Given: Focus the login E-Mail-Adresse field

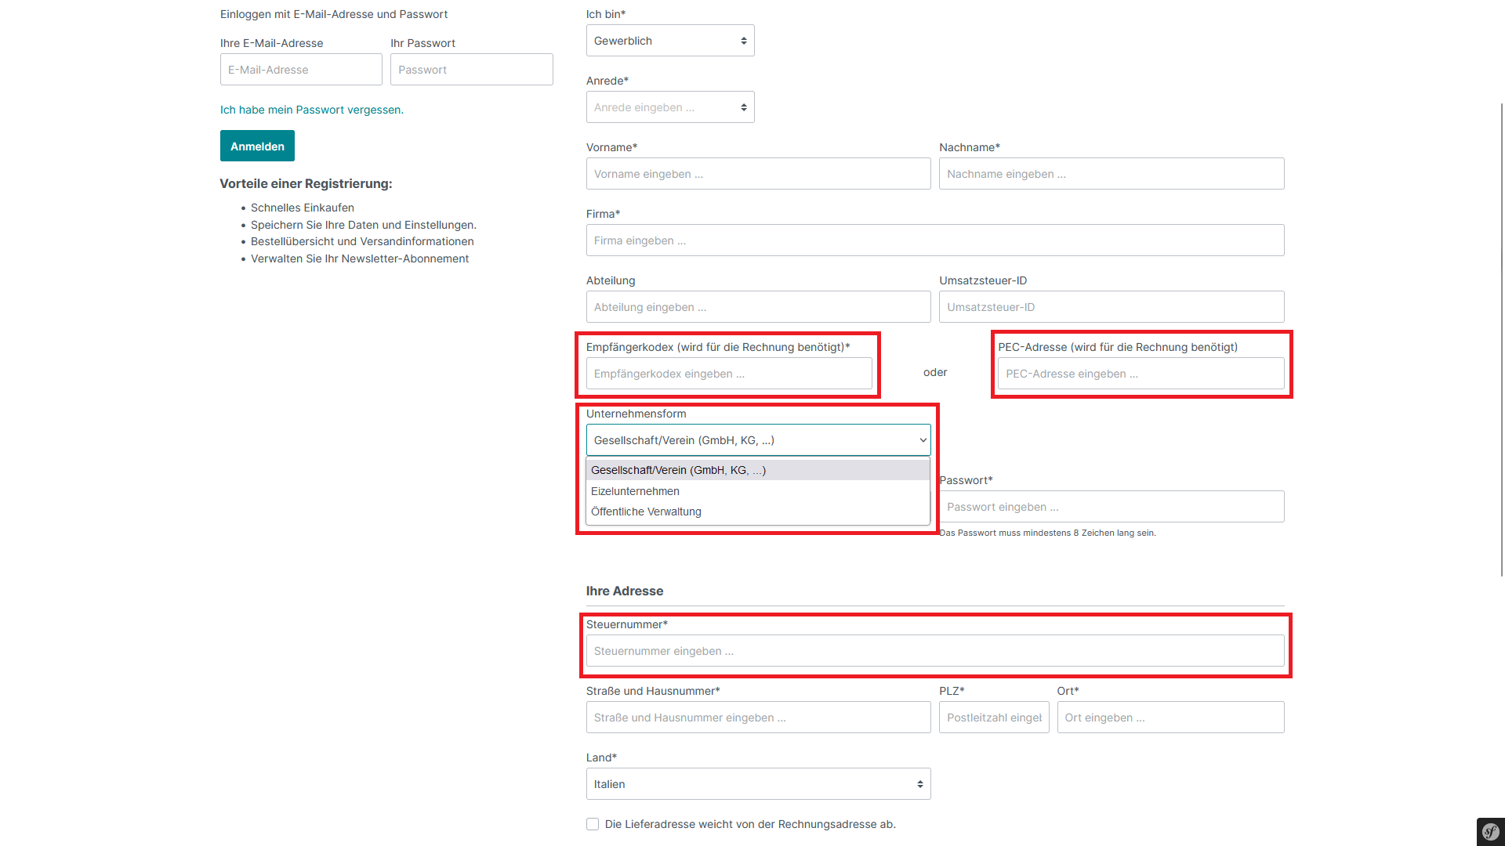Looking at the screenshot, I should [x=301, y=70].
